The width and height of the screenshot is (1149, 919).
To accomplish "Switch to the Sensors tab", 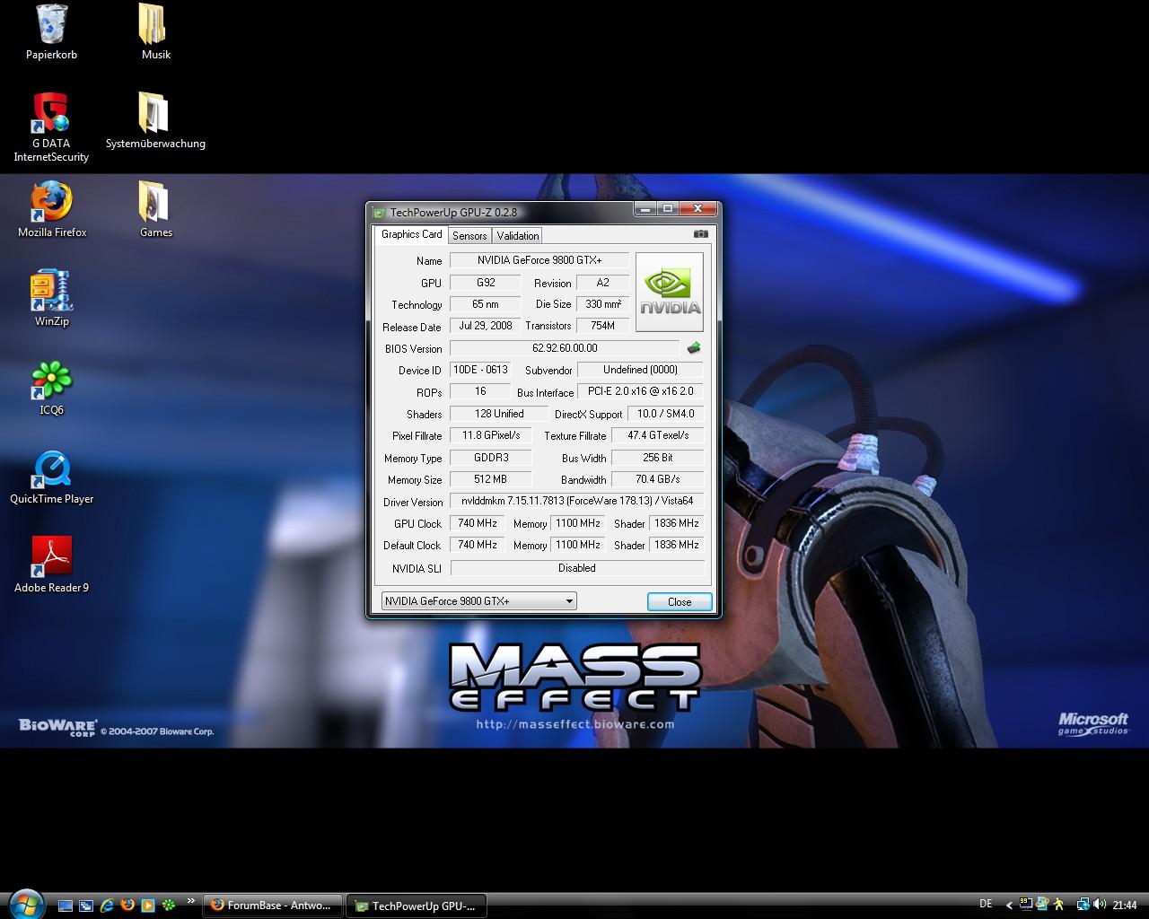I will [469, 235].
